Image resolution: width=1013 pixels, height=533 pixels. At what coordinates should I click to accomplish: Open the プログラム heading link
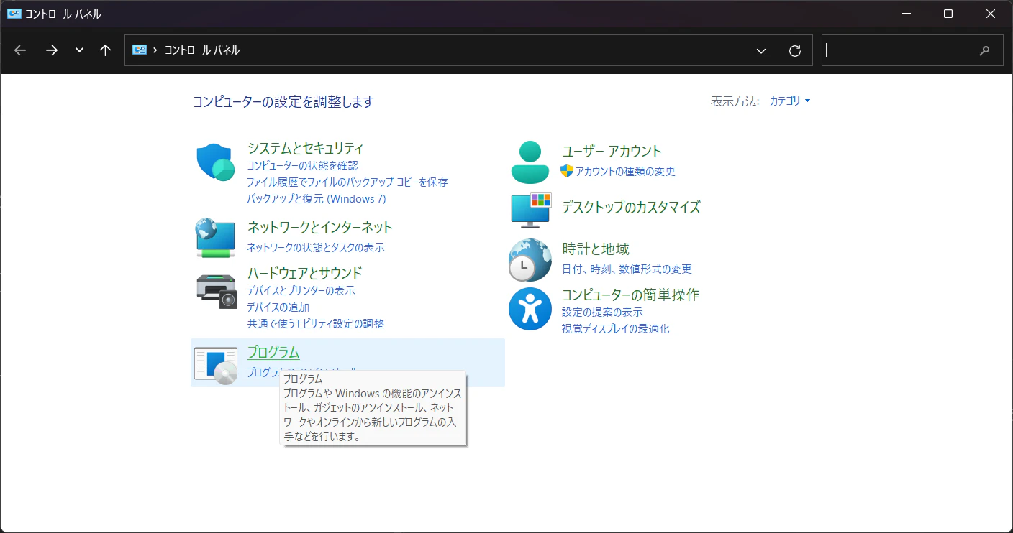[x=273, y=353]
